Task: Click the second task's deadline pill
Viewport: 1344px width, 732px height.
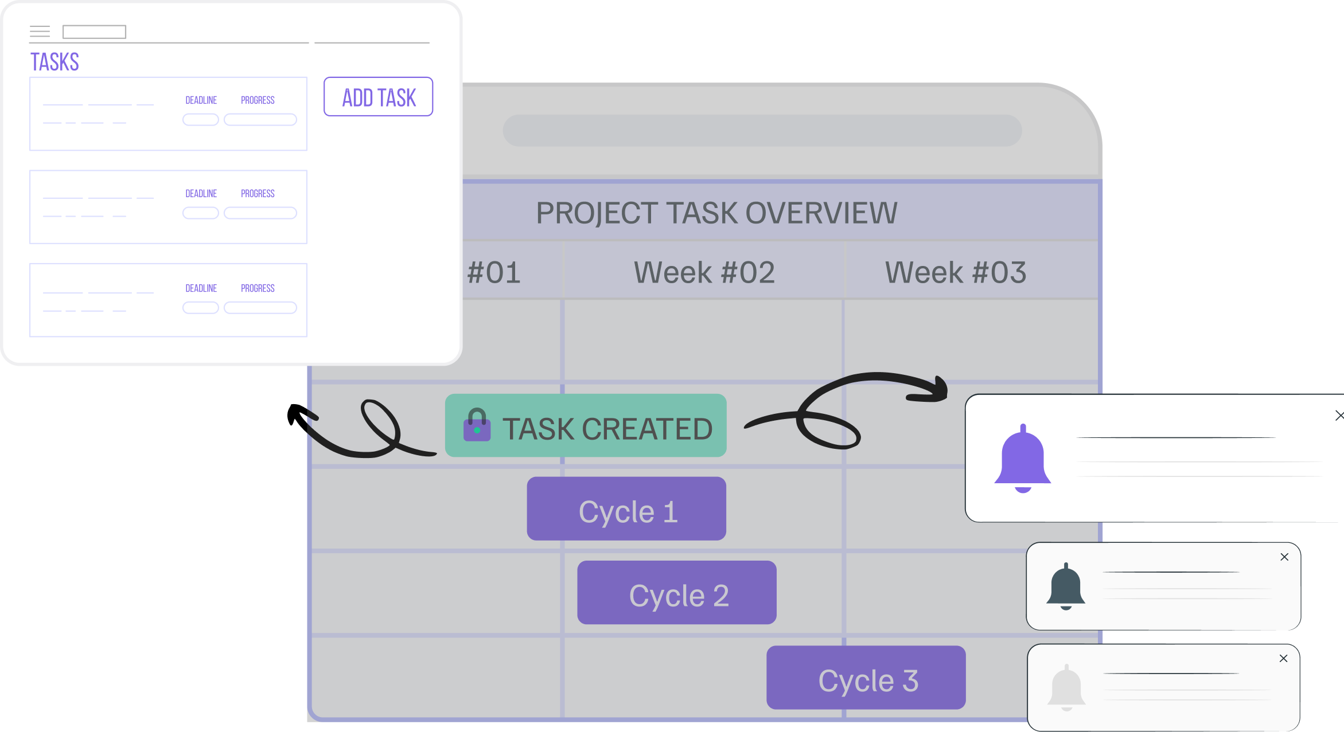Action: tap(200, 213)
